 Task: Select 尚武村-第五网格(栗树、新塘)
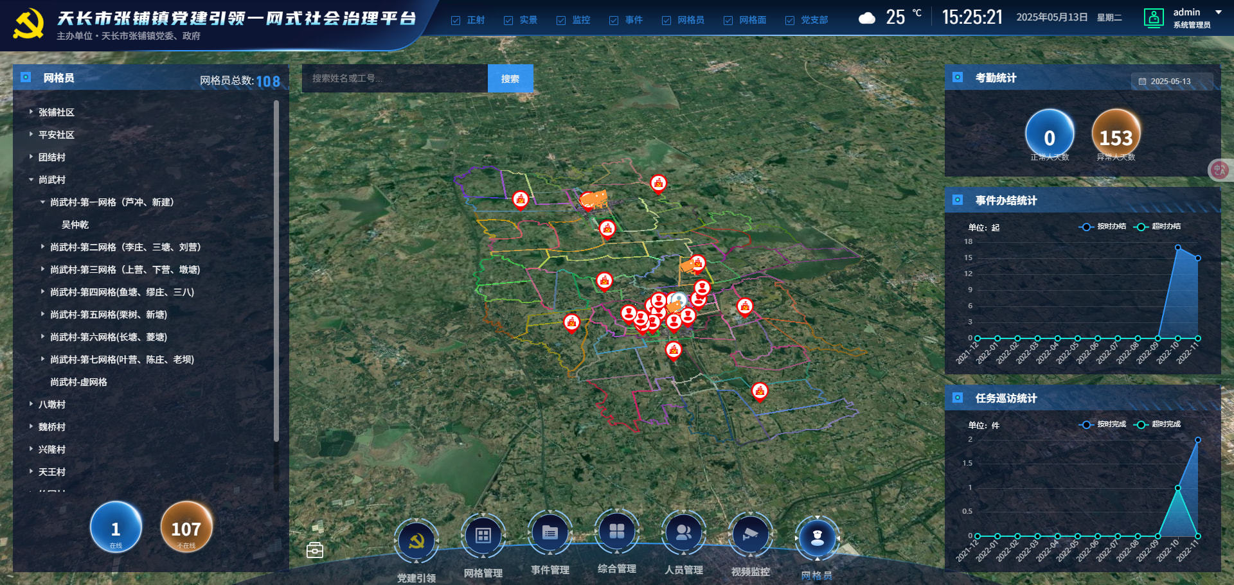click(109, 315)
